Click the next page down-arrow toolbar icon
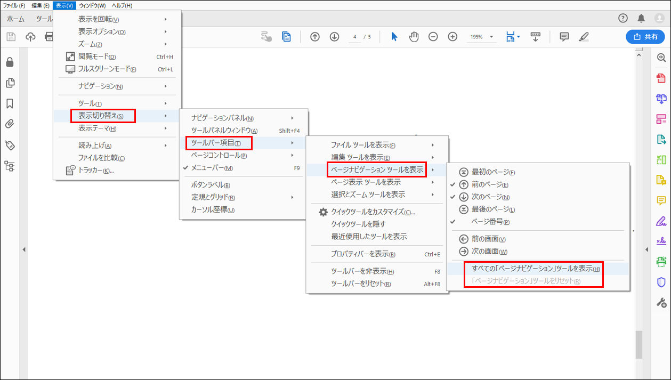671x380 pixels. tap(334, 37)
